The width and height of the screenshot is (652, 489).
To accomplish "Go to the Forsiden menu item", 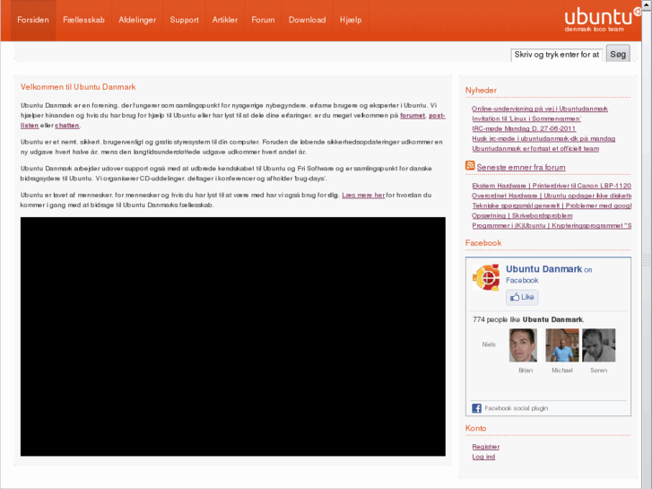I will pyautogui.click(x=33, y=20).
